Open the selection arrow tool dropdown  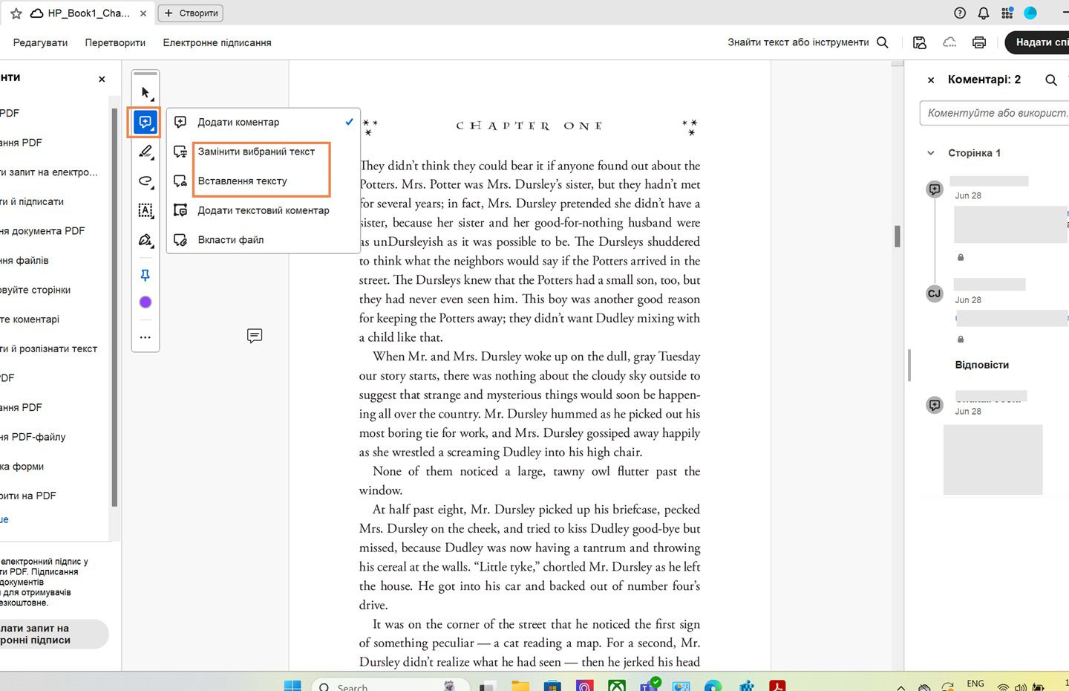tap(146, 93)
